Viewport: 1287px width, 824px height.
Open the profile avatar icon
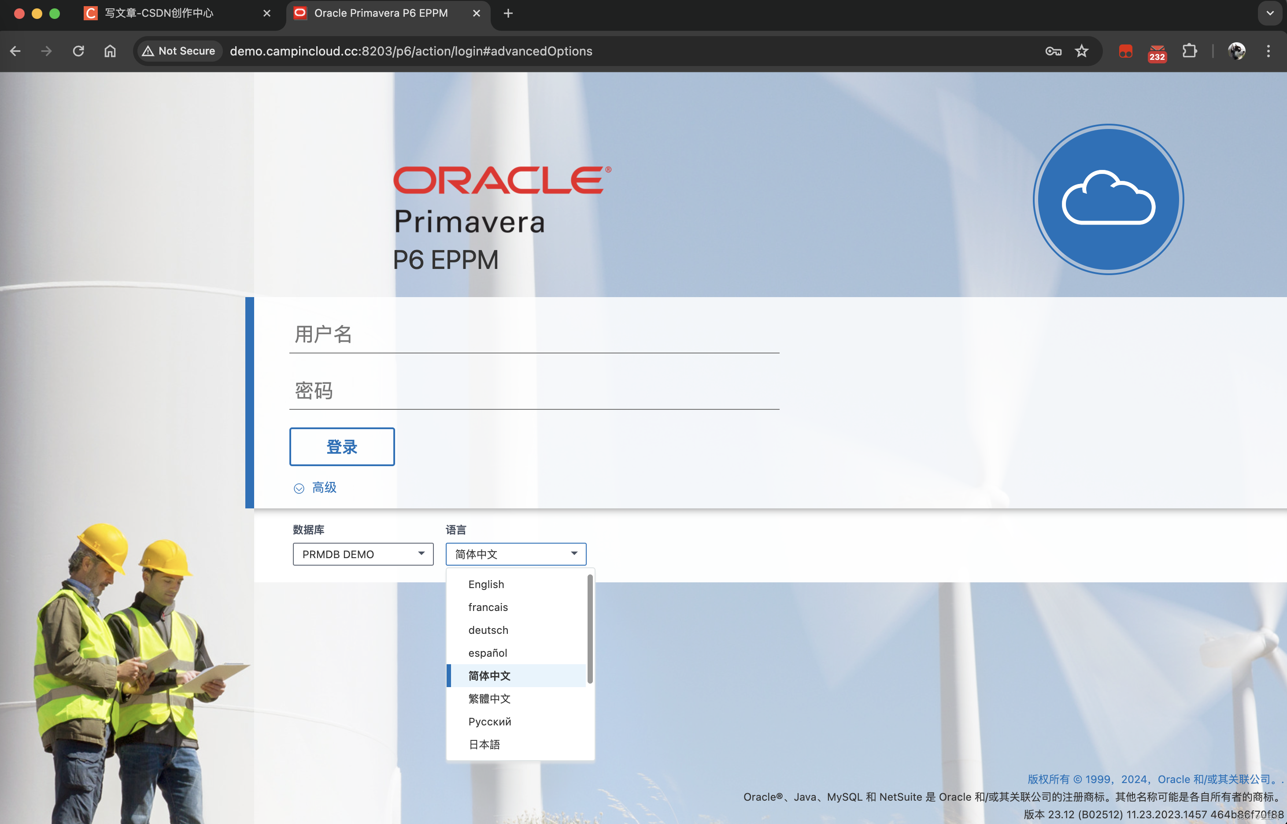(x=1236, y=51)
